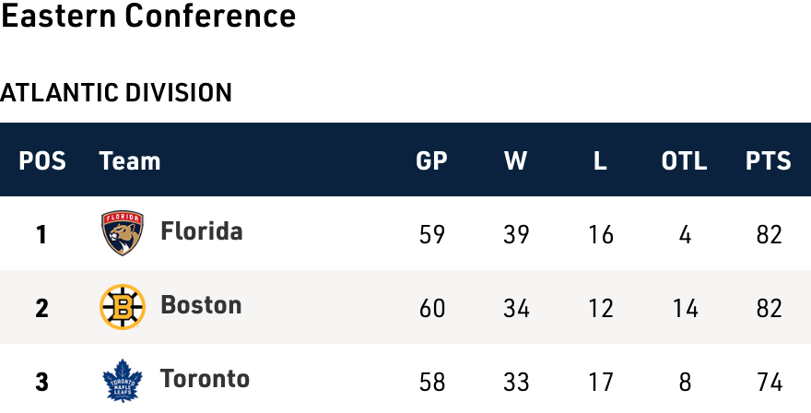Sort standings by the PTS column header
811x413 pixels.
769,160
